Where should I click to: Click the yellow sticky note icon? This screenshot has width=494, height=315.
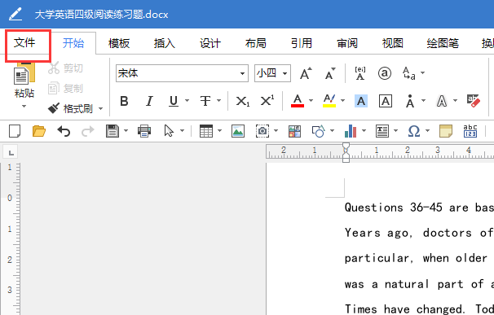point(446,131)
